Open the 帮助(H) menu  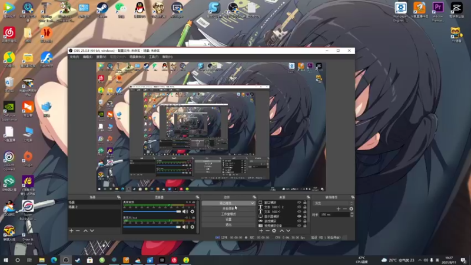167,57
